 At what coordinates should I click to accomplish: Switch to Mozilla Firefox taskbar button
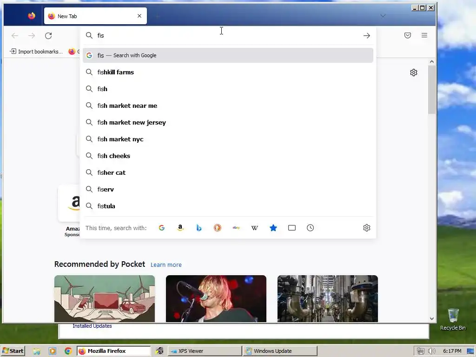113,351
